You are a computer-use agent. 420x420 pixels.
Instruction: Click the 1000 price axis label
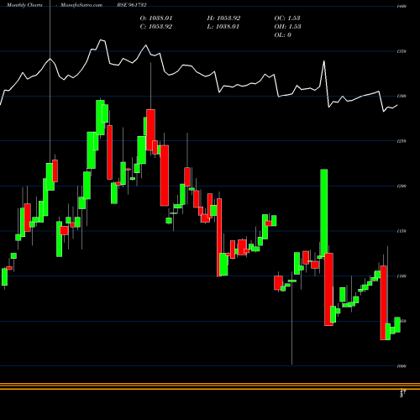(402, 366)
